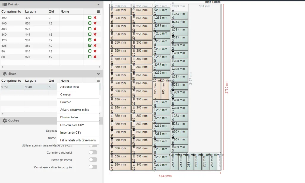Click the Opções gear icon
The image size is (305, 183).
click(x=5, y=120)
